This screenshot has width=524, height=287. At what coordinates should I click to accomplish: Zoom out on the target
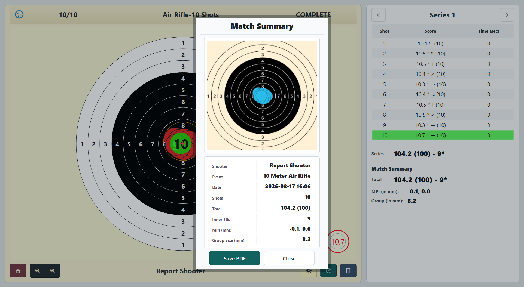pyautogui.click(x=38, y=271)
